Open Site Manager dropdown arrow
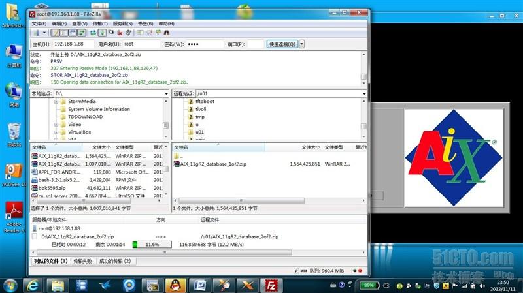This screenshot has height=293, width=523. coord(44,33)
